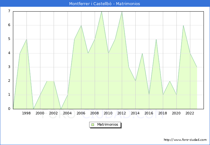
Task: Select the y-axis value 1 label
Action: pos(9,95)
